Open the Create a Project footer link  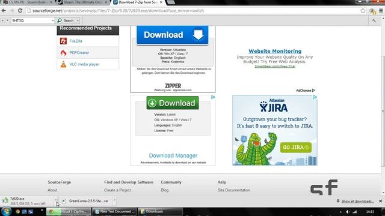118,190
